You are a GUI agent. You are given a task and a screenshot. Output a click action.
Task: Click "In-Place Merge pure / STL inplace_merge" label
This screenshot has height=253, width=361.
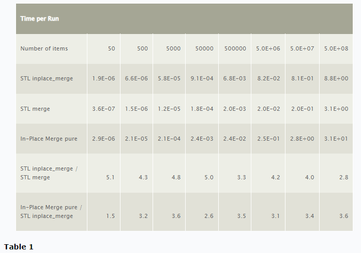click(51, 211)
